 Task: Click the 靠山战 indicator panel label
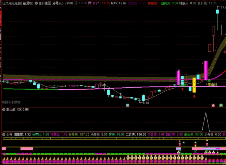[x=11, y=110]
